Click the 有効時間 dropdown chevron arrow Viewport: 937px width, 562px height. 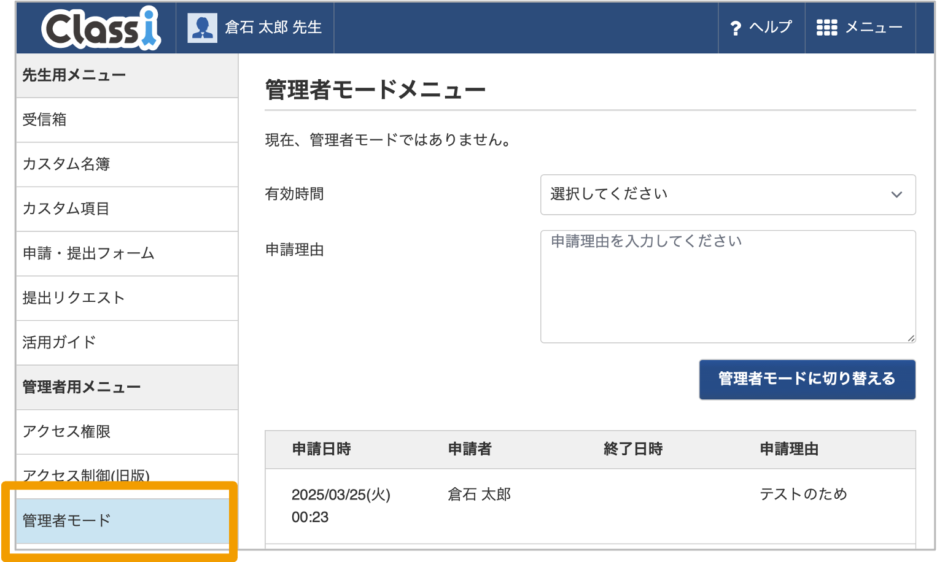896,194
